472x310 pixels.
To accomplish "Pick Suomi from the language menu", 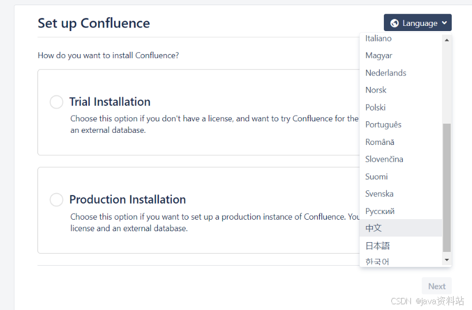I will point(376,177).
